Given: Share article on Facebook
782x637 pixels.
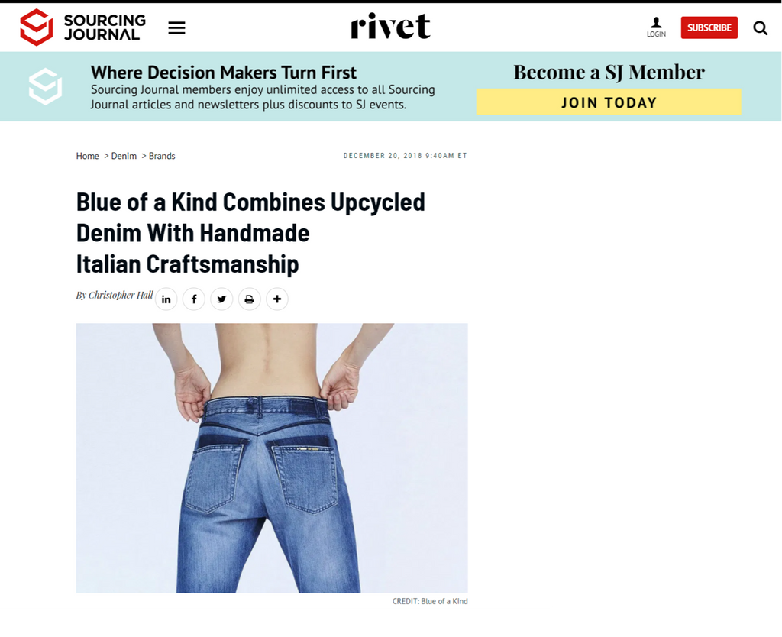Looking at the screenshot, I should click(194, 299).
